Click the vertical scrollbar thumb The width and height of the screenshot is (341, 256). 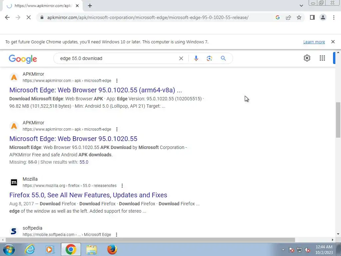pos(338,120)
